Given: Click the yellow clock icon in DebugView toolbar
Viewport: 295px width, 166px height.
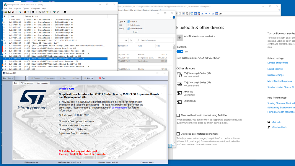Looking at the screenshot, I should click(48, 12).
